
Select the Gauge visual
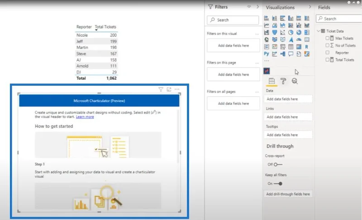pos(299,39)
